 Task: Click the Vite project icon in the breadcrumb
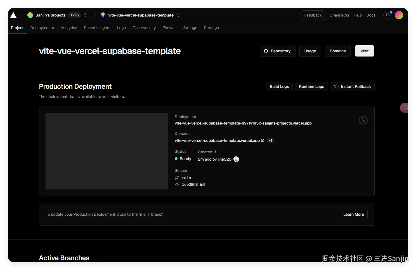[103, 15]
